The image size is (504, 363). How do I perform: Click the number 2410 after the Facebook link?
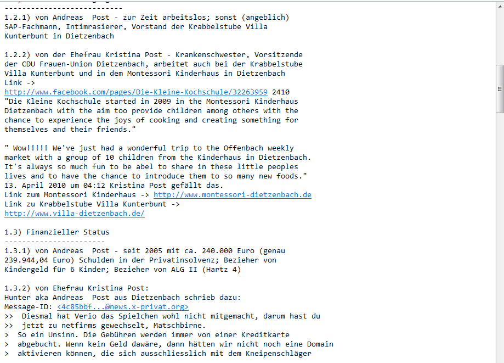(281, 92)
